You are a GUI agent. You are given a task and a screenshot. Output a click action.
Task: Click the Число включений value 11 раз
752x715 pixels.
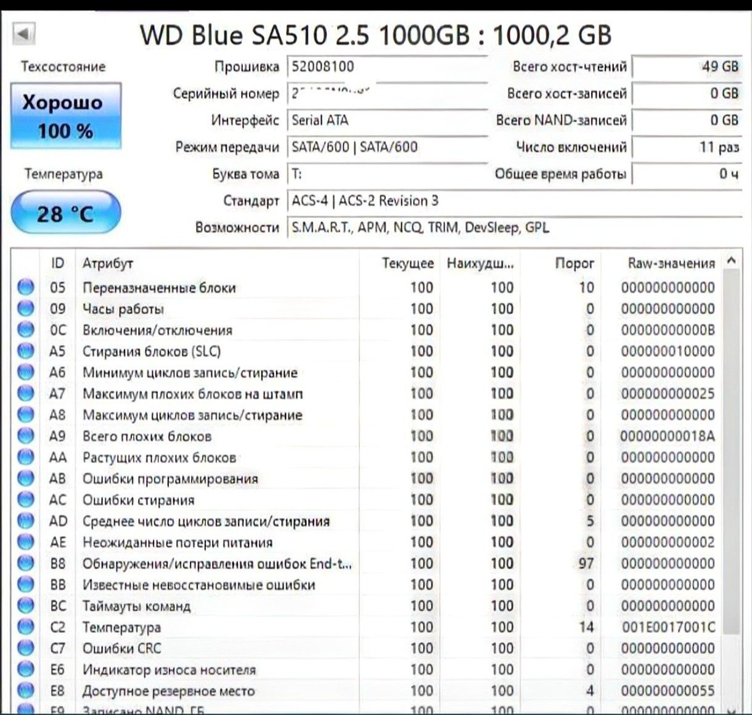pyautogui.click(x=687, y=147)
